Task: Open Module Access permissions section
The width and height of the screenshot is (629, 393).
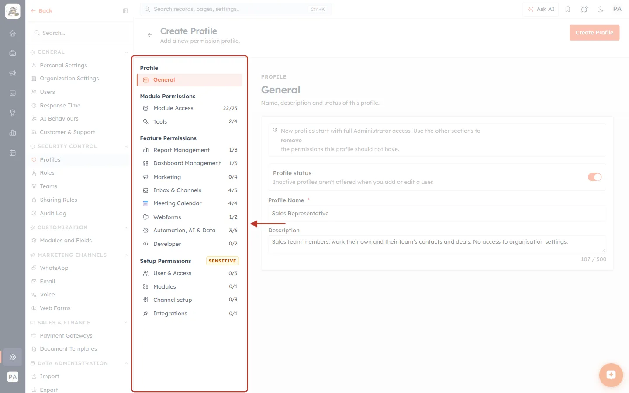Action: (x=190, y=108)
